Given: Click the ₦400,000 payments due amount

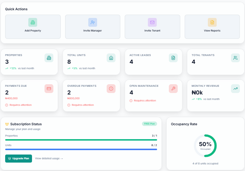Looking at the screenshot, I should [11, 98].
